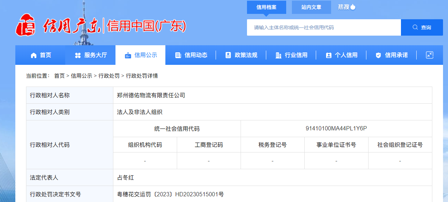Click the news icon beside 信用动态
This screenshot has height=202, width=448.
178,55
